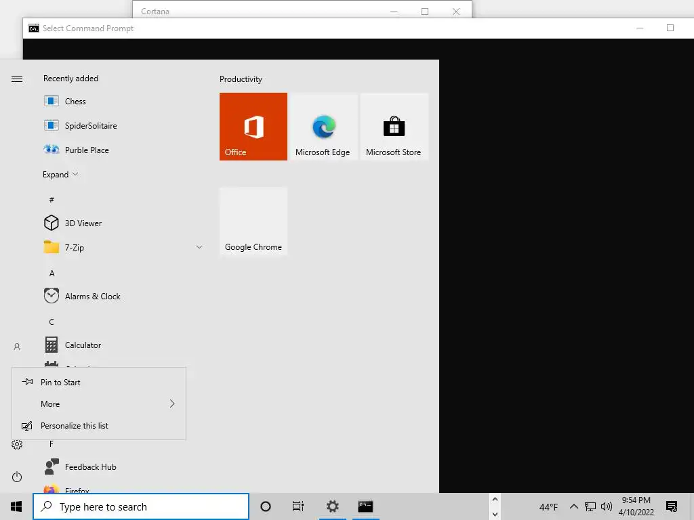694x520 pixels.
Task: Open the Calculator app
Action: pos(83,345)
